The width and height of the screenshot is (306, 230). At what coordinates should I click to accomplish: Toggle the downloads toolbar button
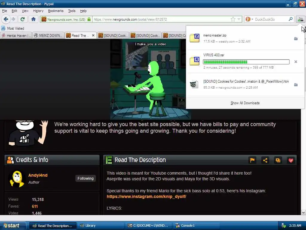click(301, 19)
